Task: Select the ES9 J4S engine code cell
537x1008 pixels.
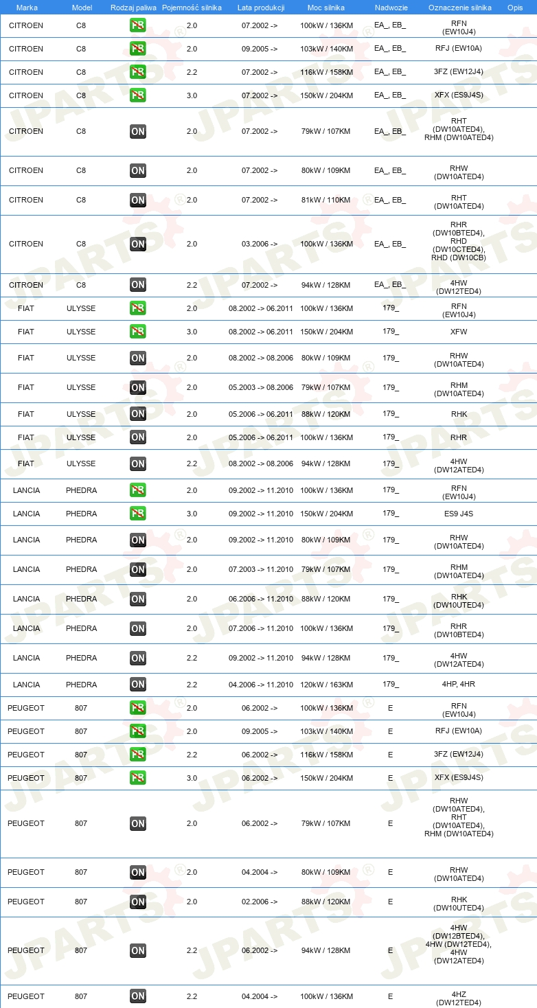Action: [x=459, y=514]
